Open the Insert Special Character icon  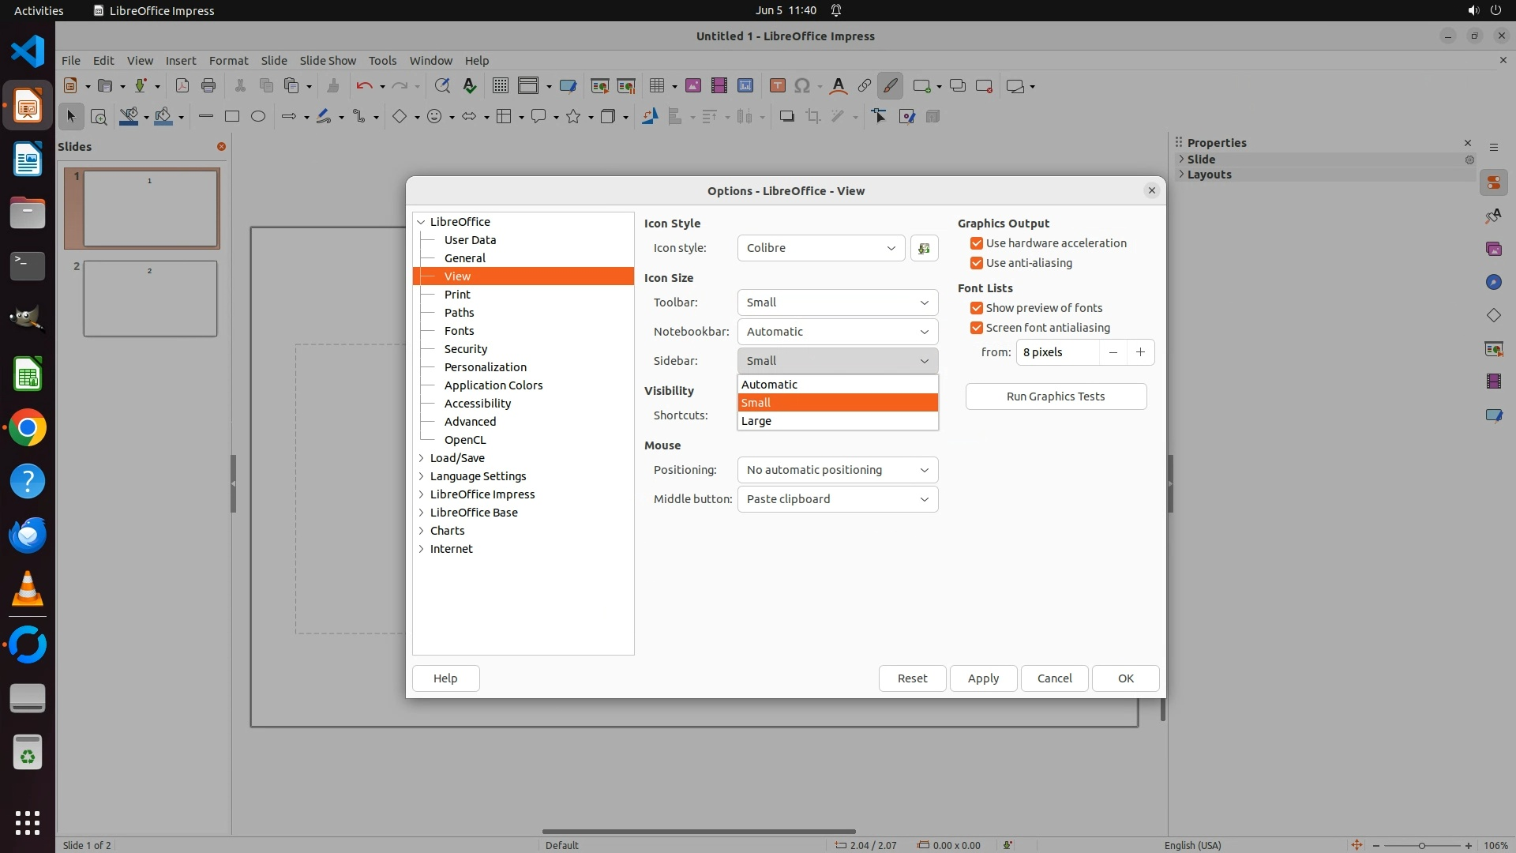coord(802,86)
